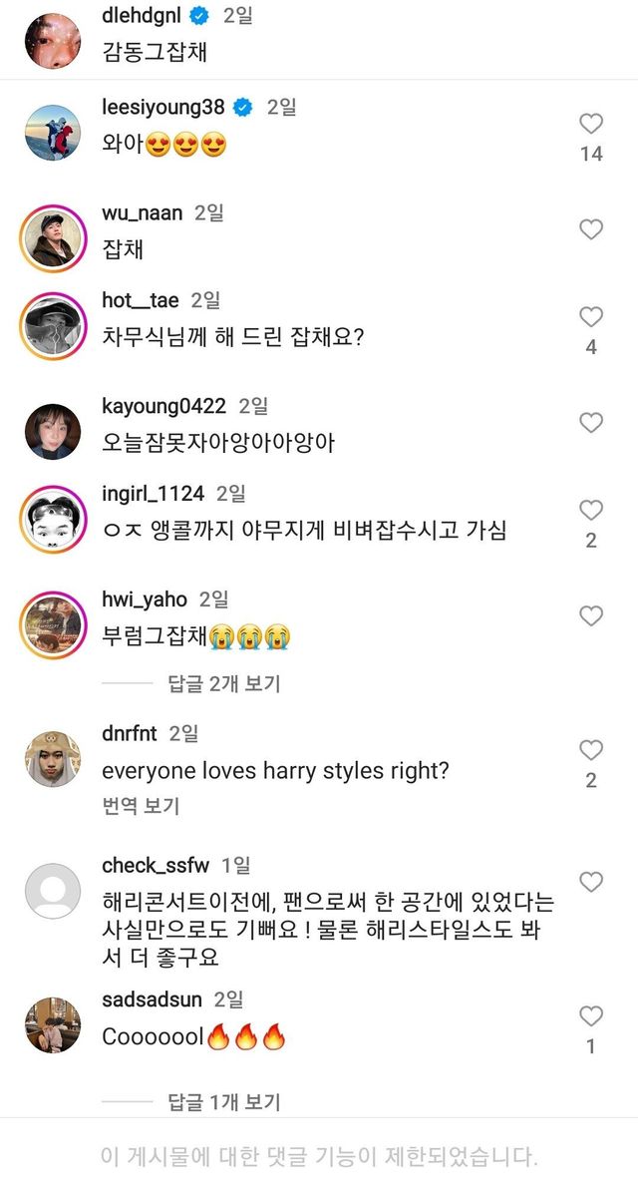Like hwi_yaho's comment

click(x=591, y=616)
